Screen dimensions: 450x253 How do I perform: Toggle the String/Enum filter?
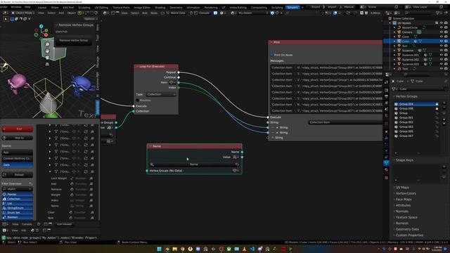18,208
